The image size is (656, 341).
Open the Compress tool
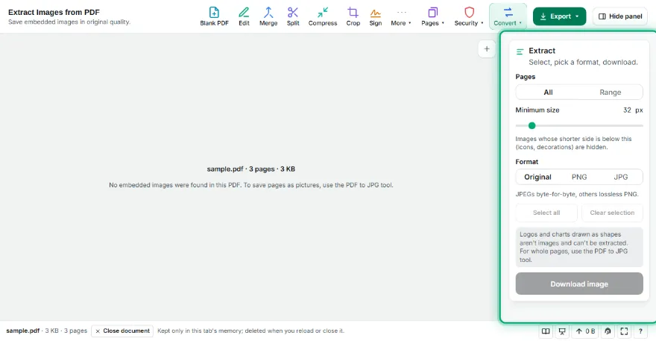click(x=323, y=16)
